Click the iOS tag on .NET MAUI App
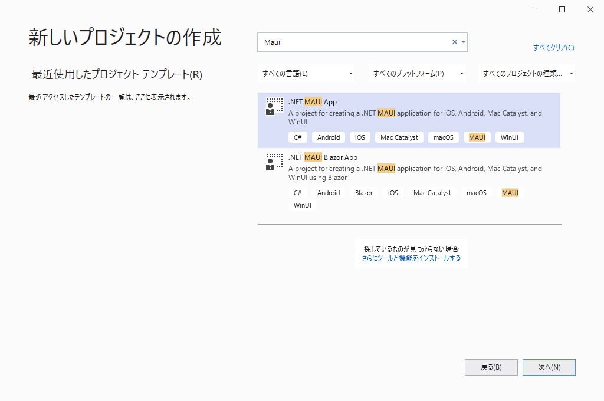 click(360, 137)
